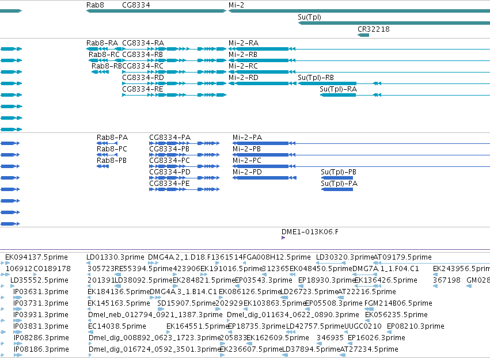Screen dimensions: 490x358
Task: Select EST LD30320.3prime
Action: click(345, 257)
